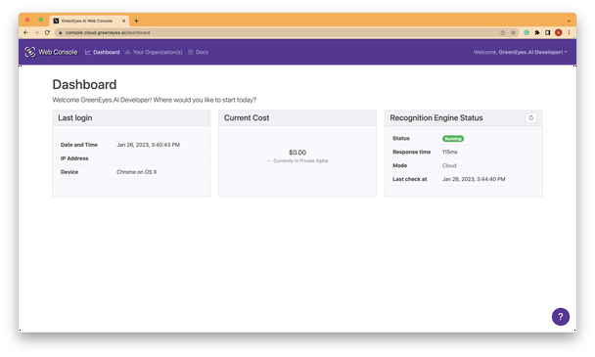Click the 'IP Address' row label
Viewport: 595px width, 357px height.
(x=74, y=158)
